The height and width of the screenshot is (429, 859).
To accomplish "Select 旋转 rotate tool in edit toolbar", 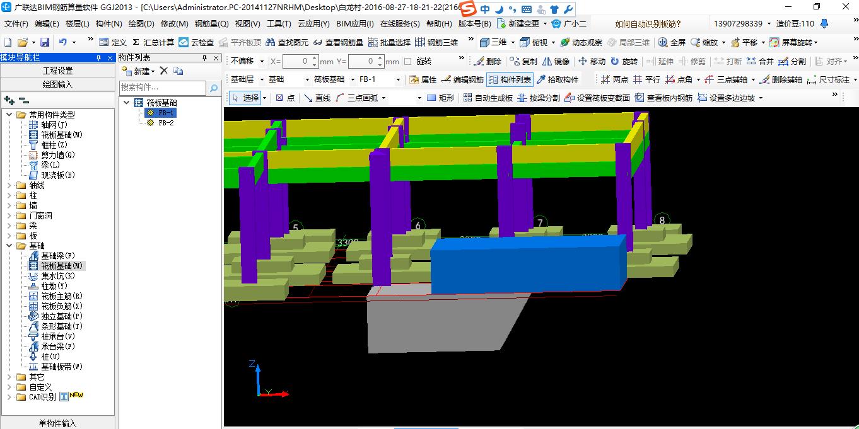I will point(624,61).
